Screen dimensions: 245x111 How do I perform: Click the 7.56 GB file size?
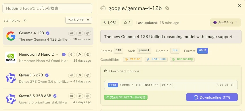(222, 85)
